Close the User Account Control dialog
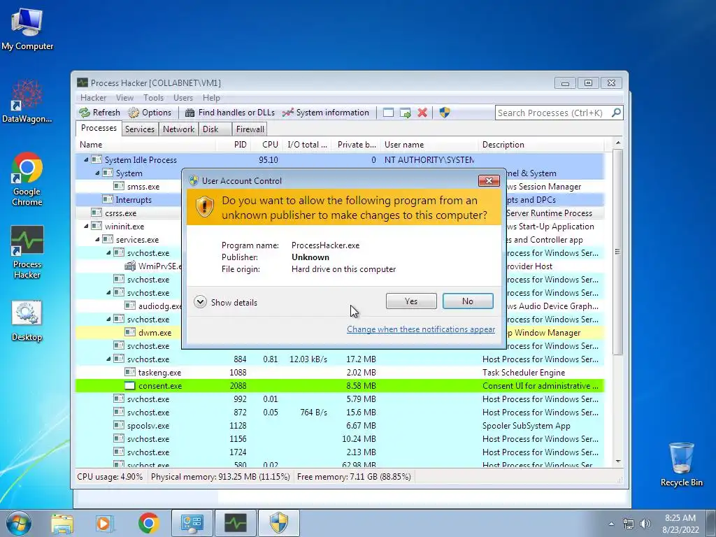This screenshot has width=716, height=537. point(489,181)
